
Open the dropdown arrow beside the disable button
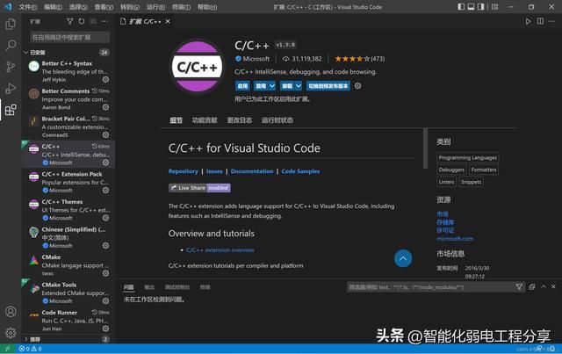click(x=270, y=86)
